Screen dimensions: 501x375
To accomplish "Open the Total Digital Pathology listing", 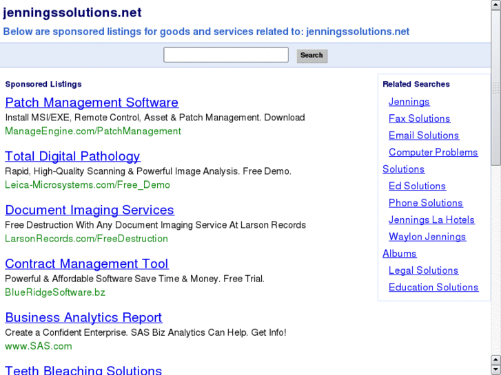I will [x=72, y=156].
